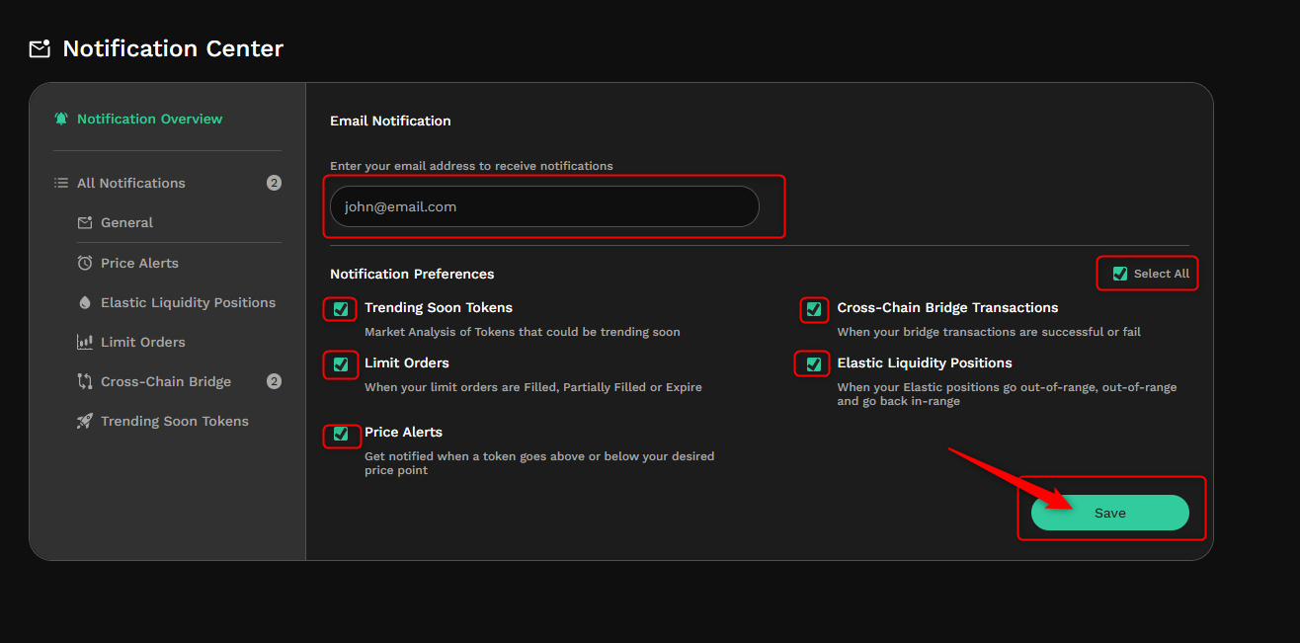Image resolution: width=1300 pixels, height=643 pixels.
Task: Click 'When your limit orders are Filled' description
Action: tap(533, 387)
